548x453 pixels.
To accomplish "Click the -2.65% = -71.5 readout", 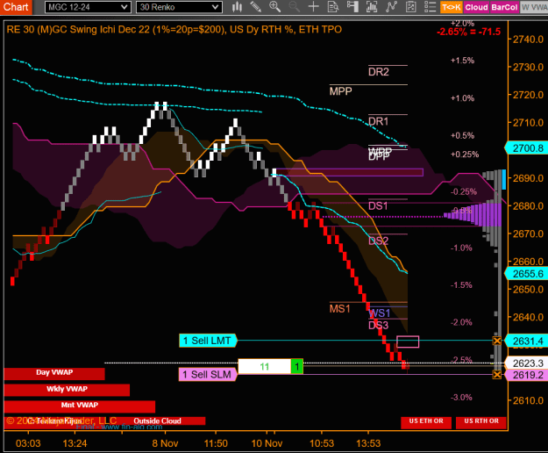I will [469, 32].
